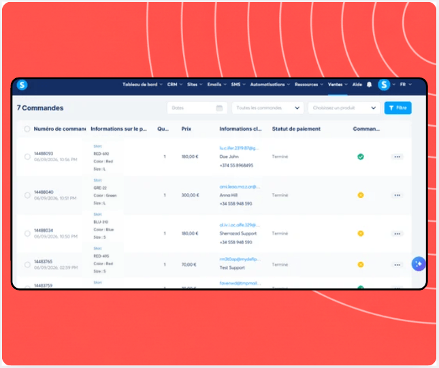Open the notifications bell
Image resolution: width=439 pixels, height=368 pixels.
[370, 84]
